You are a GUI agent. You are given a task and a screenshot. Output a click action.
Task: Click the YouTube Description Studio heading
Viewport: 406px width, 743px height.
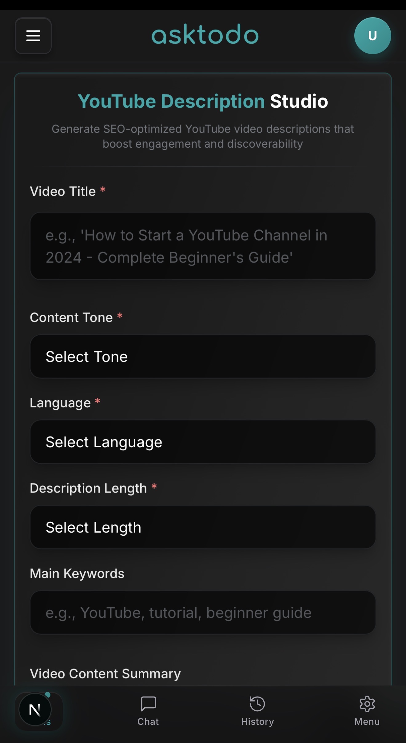pyautogui.click(x=203, y=101)
